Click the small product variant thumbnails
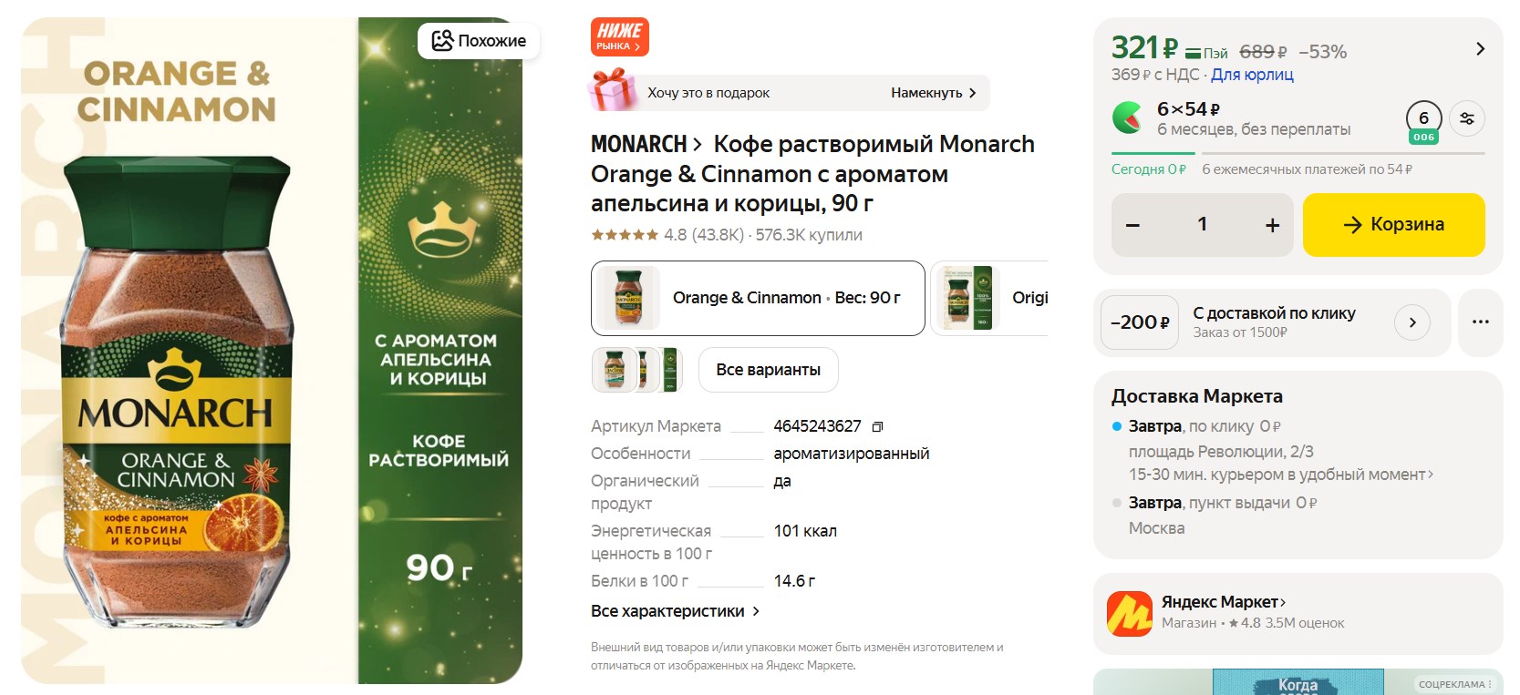The height and width of the screenshot is (695, 1520). click(637, 370)
